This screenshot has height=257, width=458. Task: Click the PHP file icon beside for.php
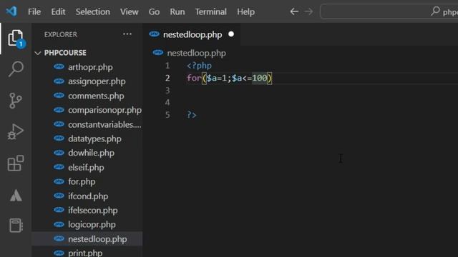pyautogui.click(x=59, y=181)
